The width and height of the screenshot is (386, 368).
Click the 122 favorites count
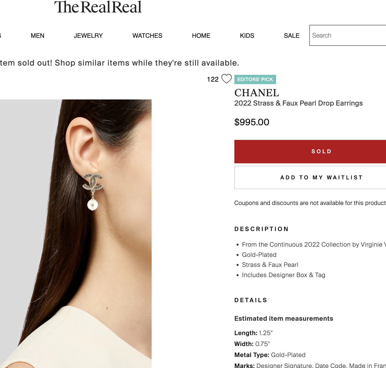(213, 79)
